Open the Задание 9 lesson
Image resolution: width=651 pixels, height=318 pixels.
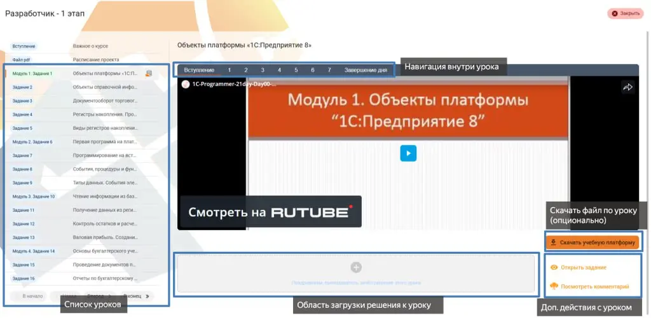(x=22, y=183)
